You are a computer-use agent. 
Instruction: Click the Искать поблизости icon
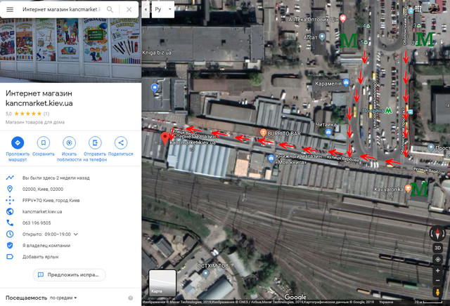tap(69, 142)
